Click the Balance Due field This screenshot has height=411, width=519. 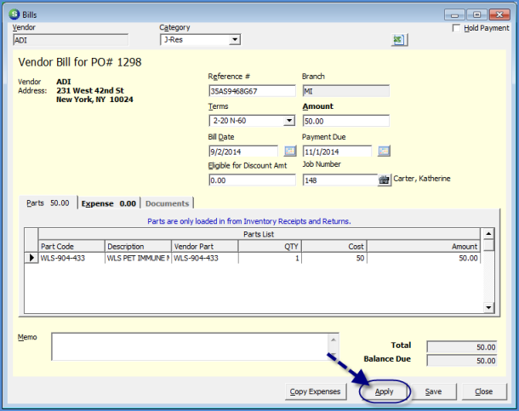(462, 361)
